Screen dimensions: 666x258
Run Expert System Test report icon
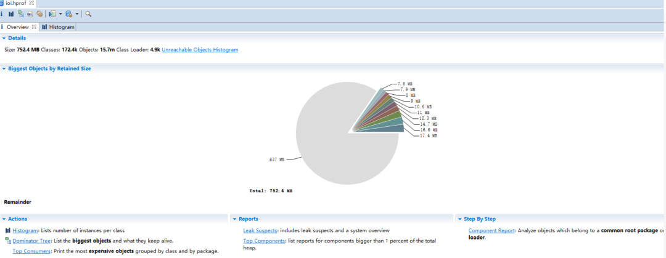52,14
